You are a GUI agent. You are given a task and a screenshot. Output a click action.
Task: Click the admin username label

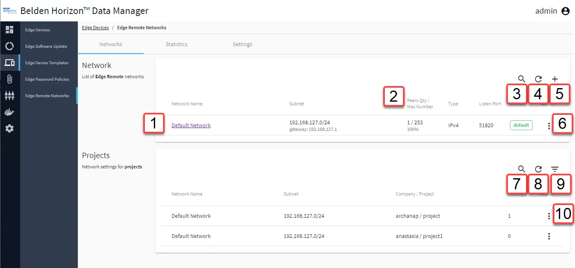click(546, 11)
